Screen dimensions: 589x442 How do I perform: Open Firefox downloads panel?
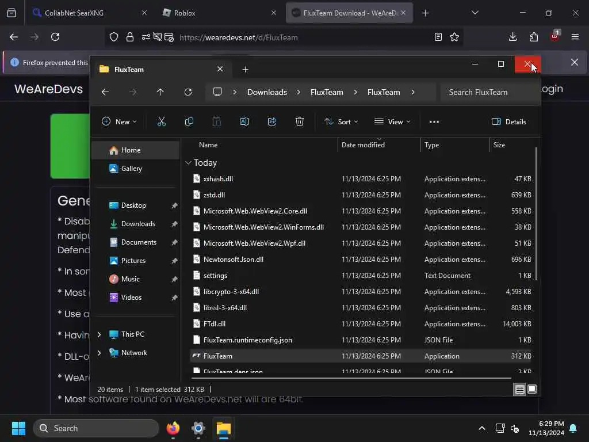tap(512, 37)
